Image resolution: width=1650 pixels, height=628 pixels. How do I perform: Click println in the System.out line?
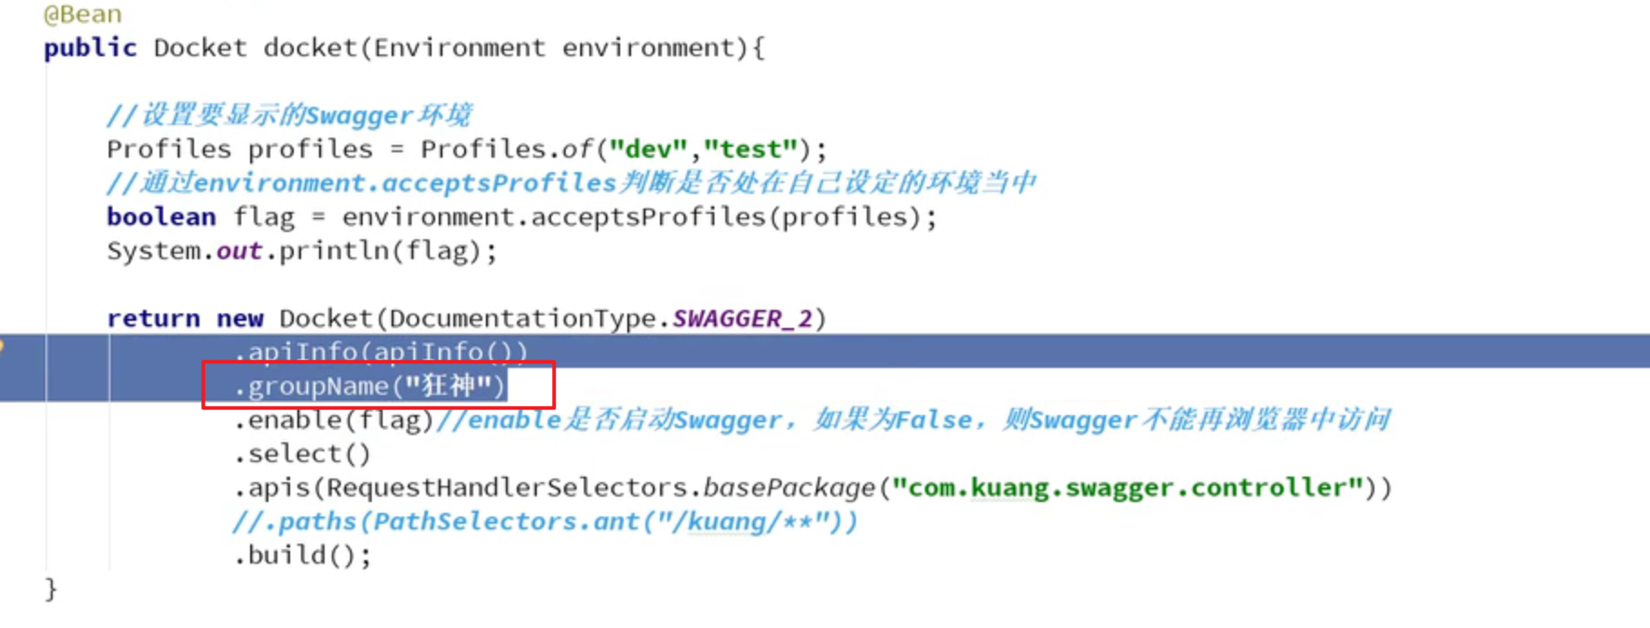[334, 250]
